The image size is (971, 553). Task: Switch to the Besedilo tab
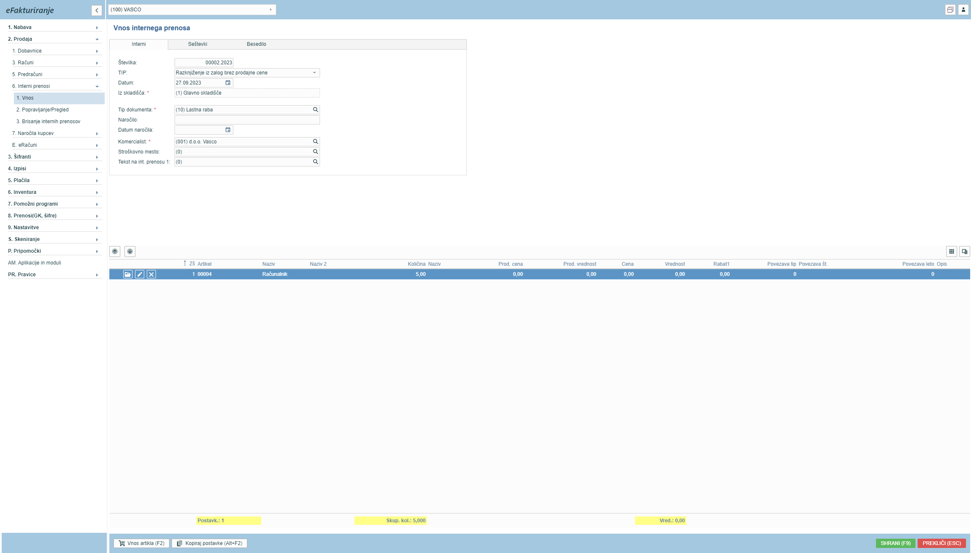257,44
